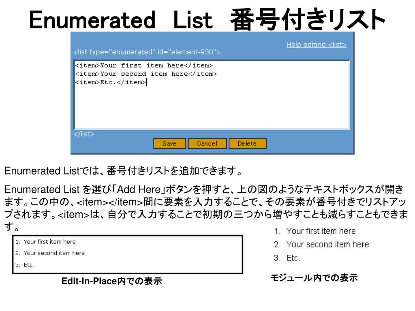Open the Help editing <list> link
This screenshot has width=415, height=311.
pyautogui.click(x=316, y=45)
